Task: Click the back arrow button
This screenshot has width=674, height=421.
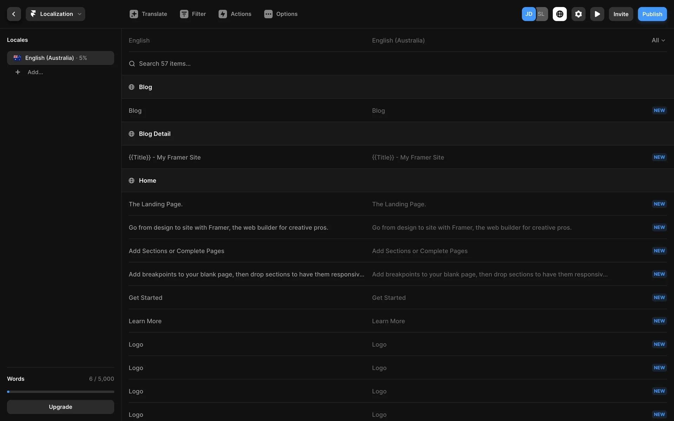Action: pos(14,14)
